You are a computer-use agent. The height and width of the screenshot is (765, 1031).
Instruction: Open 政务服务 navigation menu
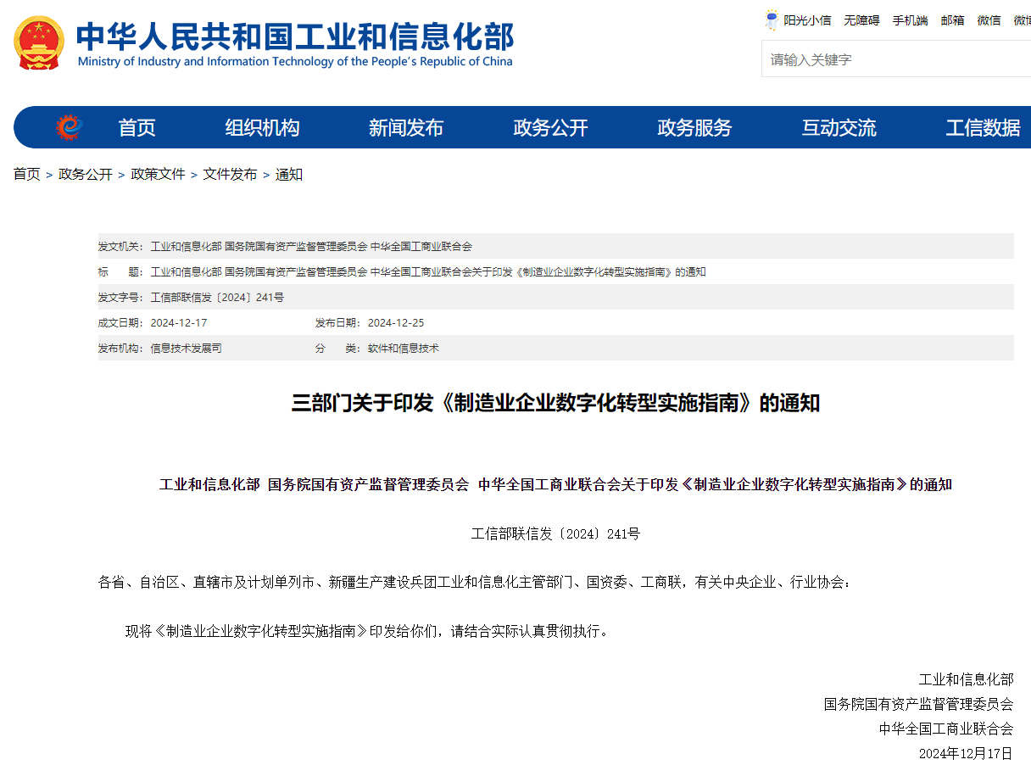click(x=694, y=127)
